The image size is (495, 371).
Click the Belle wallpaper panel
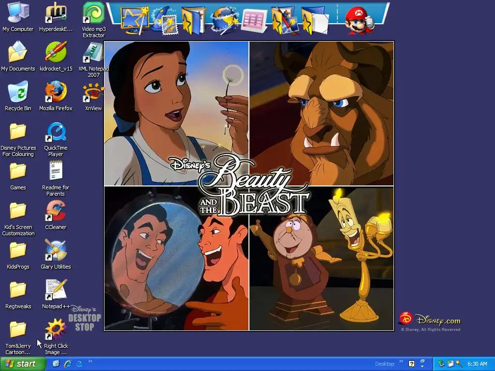tap(176, 114)
